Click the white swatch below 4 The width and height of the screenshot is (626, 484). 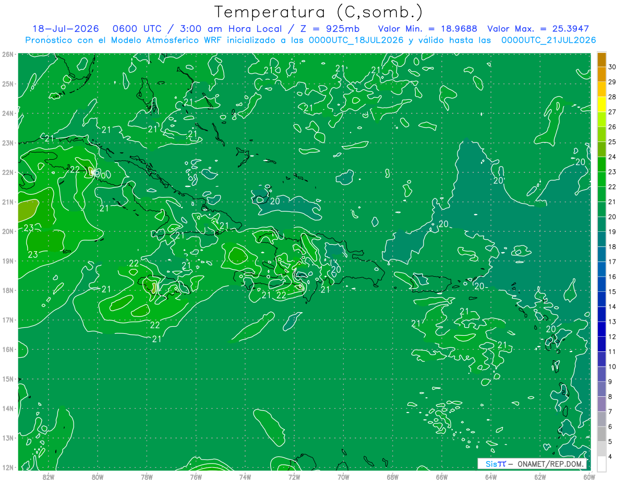pos(601,464)
